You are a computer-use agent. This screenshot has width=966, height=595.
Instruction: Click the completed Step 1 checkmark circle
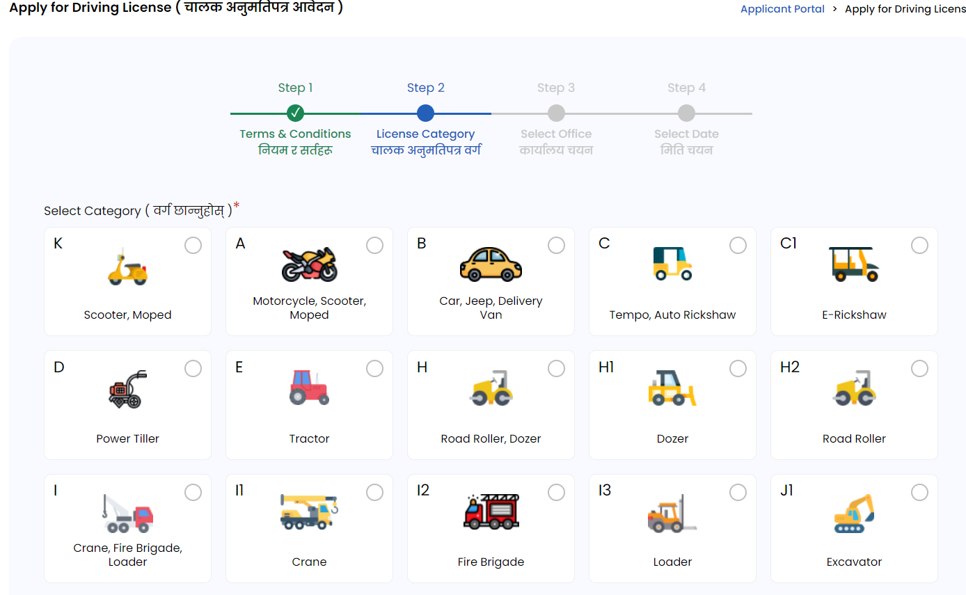(x=295, y=113)
